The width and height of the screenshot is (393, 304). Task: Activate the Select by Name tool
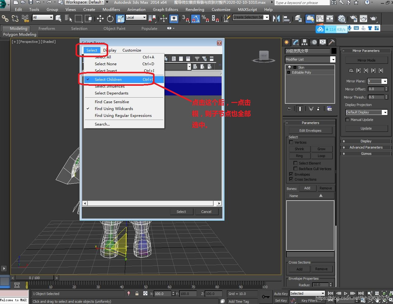(68, 19)
